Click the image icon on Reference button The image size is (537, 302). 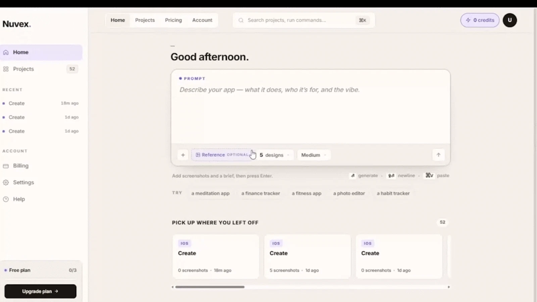tap(198, 155)
